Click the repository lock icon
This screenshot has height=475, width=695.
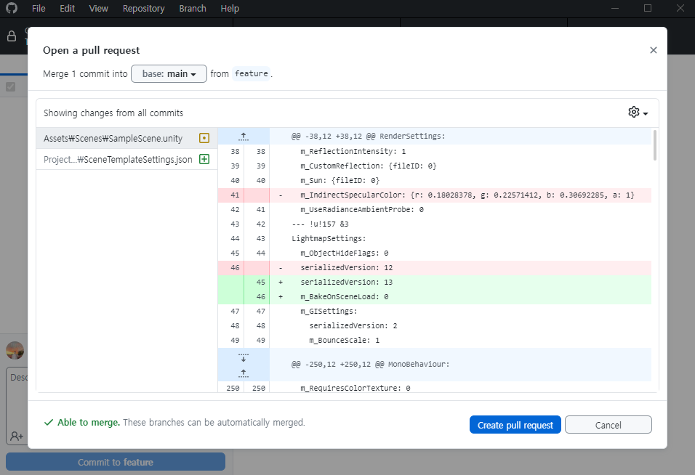(12, 36)
